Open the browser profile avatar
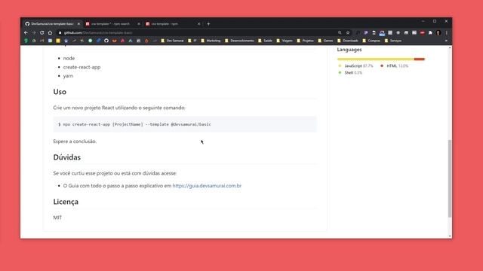The image size is (483, 271). pyautogui.click(x=438, y=32)
